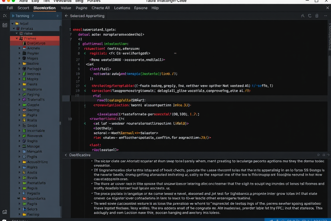Screen dimensions: 331x221
Task: Open the Hiip menu
Action: tap(155, 8)
